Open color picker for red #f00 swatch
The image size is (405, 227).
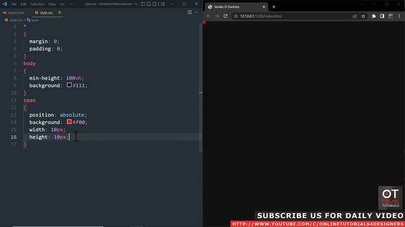(x=69, y=122)
